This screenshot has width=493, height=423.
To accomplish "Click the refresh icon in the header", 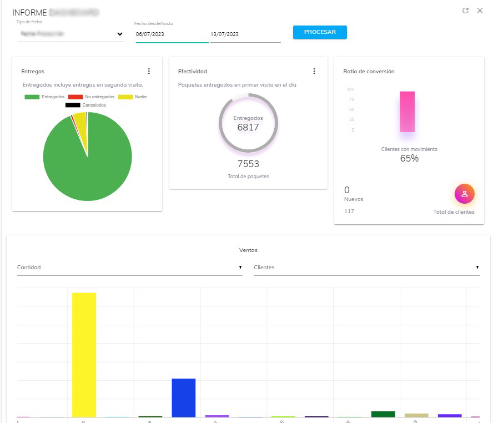I will tap(465, 11).
